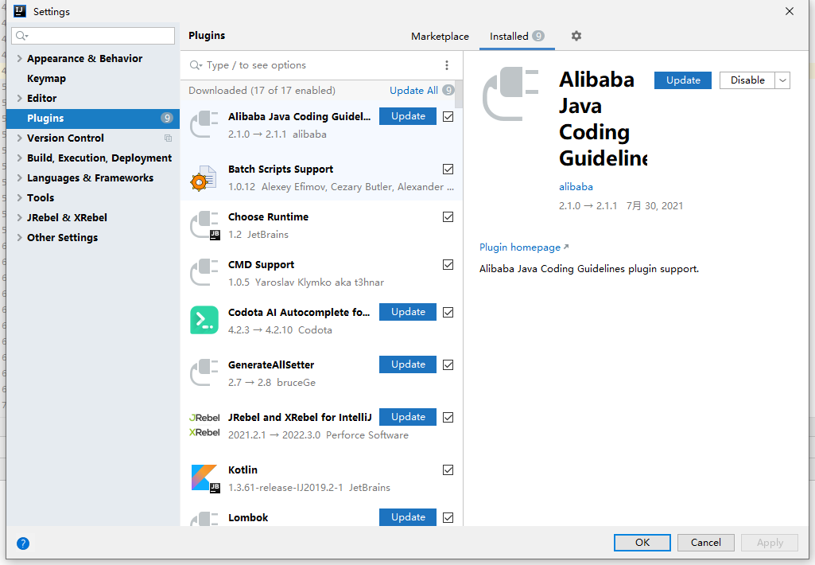Screen dimensions: 815x565
Task: Click the Batch Scripts Support plugin icon
Action: (x=204, y=177)
